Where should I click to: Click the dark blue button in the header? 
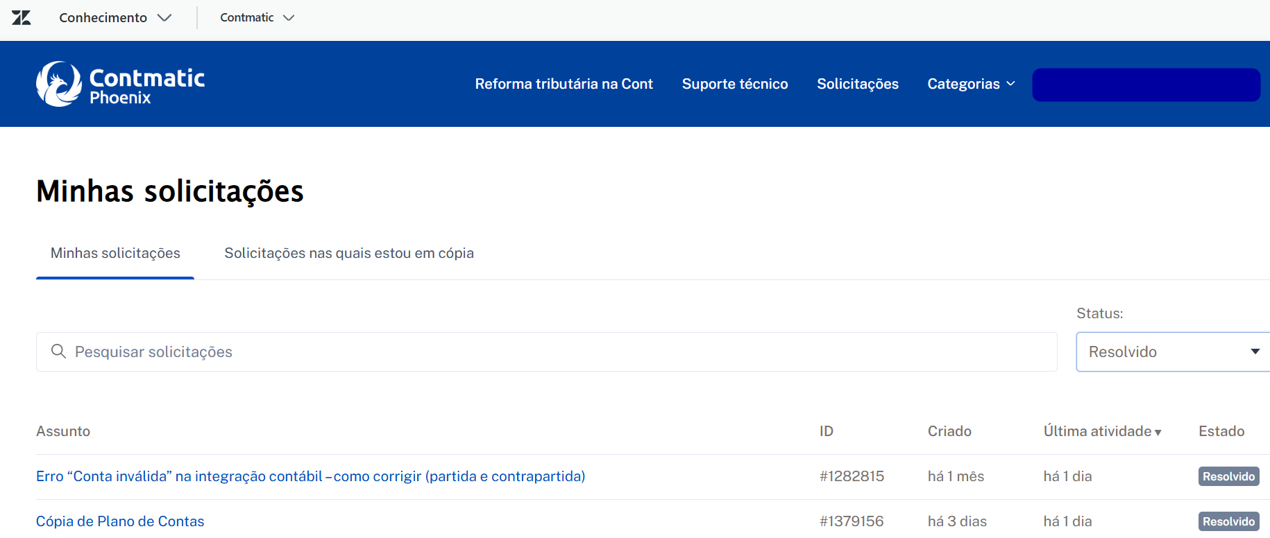[x=1146, y=85]
